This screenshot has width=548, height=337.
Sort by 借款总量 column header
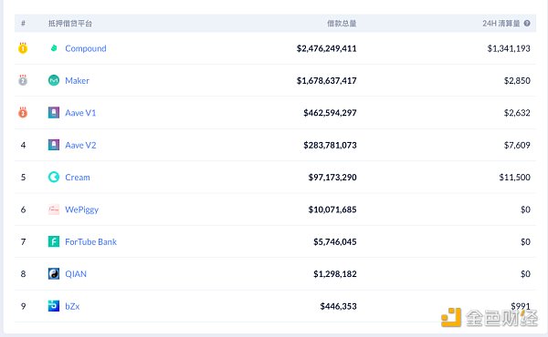[342, 24]
